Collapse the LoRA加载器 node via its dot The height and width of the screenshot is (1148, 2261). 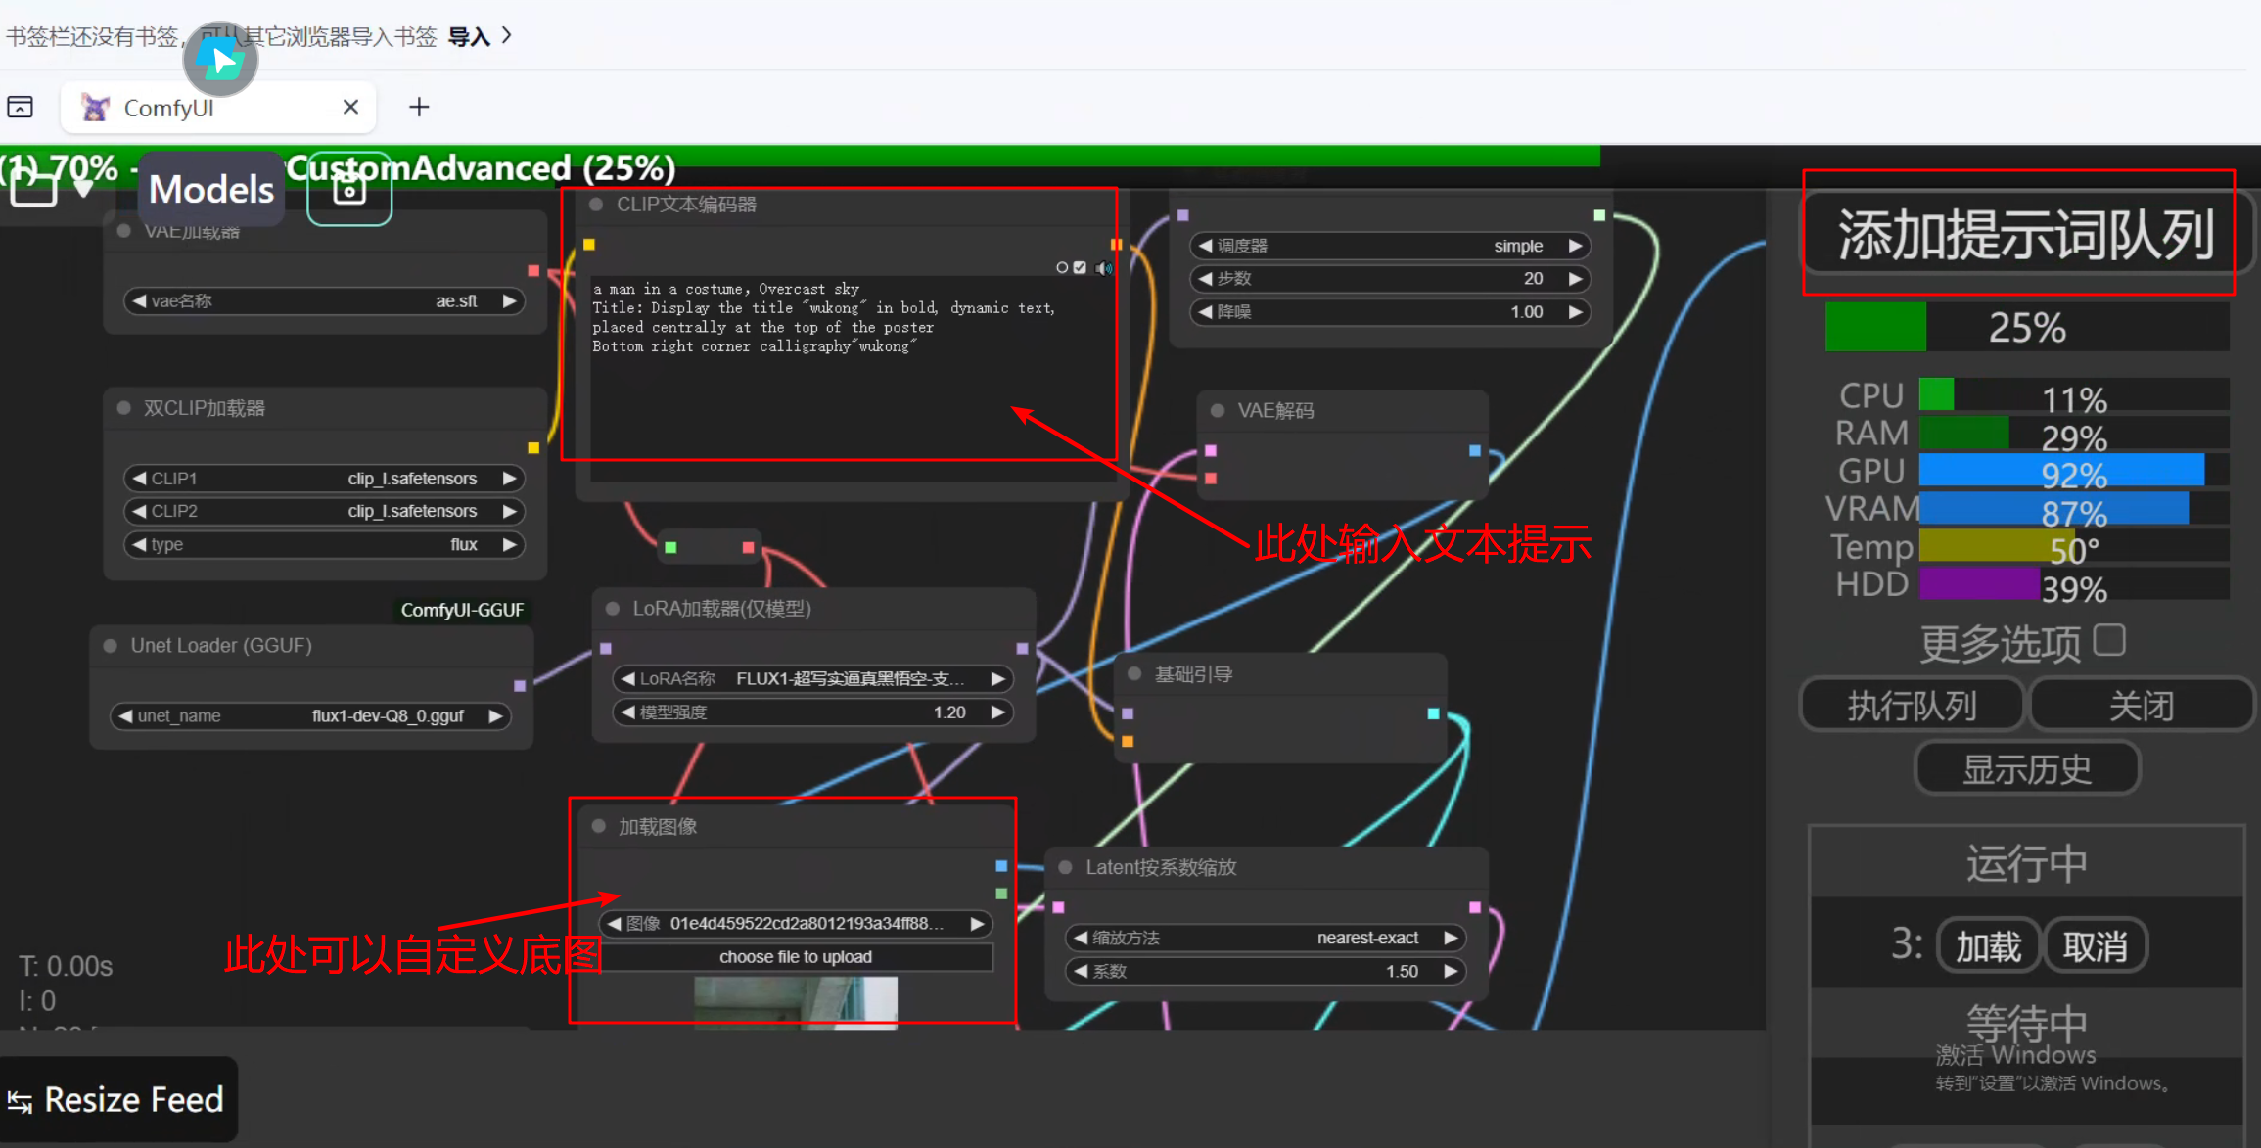click(x=613, y=608)
